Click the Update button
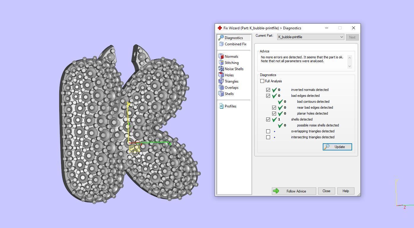 [337, 147]
